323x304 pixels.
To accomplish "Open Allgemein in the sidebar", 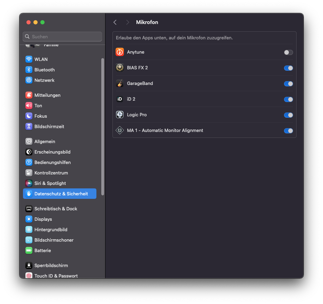I will (x=60, y=141).
